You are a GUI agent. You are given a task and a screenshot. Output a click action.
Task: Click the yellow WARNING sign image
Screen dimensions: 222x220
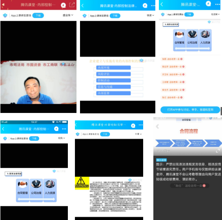click(x=82, y=183)
